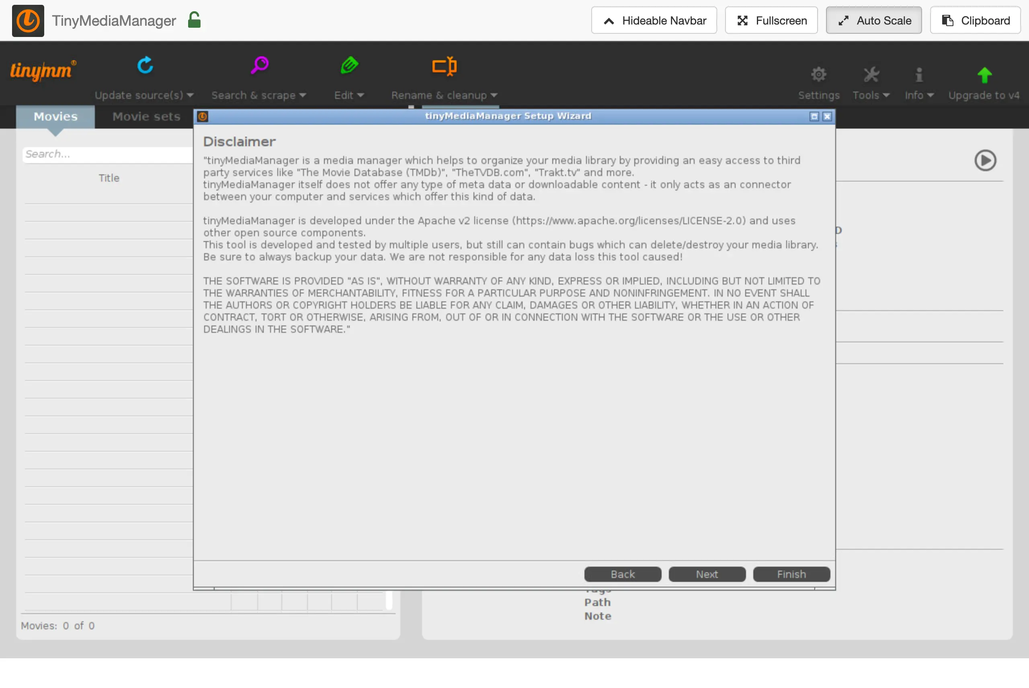The width and height of the screenshot is (1029, 688).
Task: Open the Info dropdown menu
Action: [x=919, y=95]
